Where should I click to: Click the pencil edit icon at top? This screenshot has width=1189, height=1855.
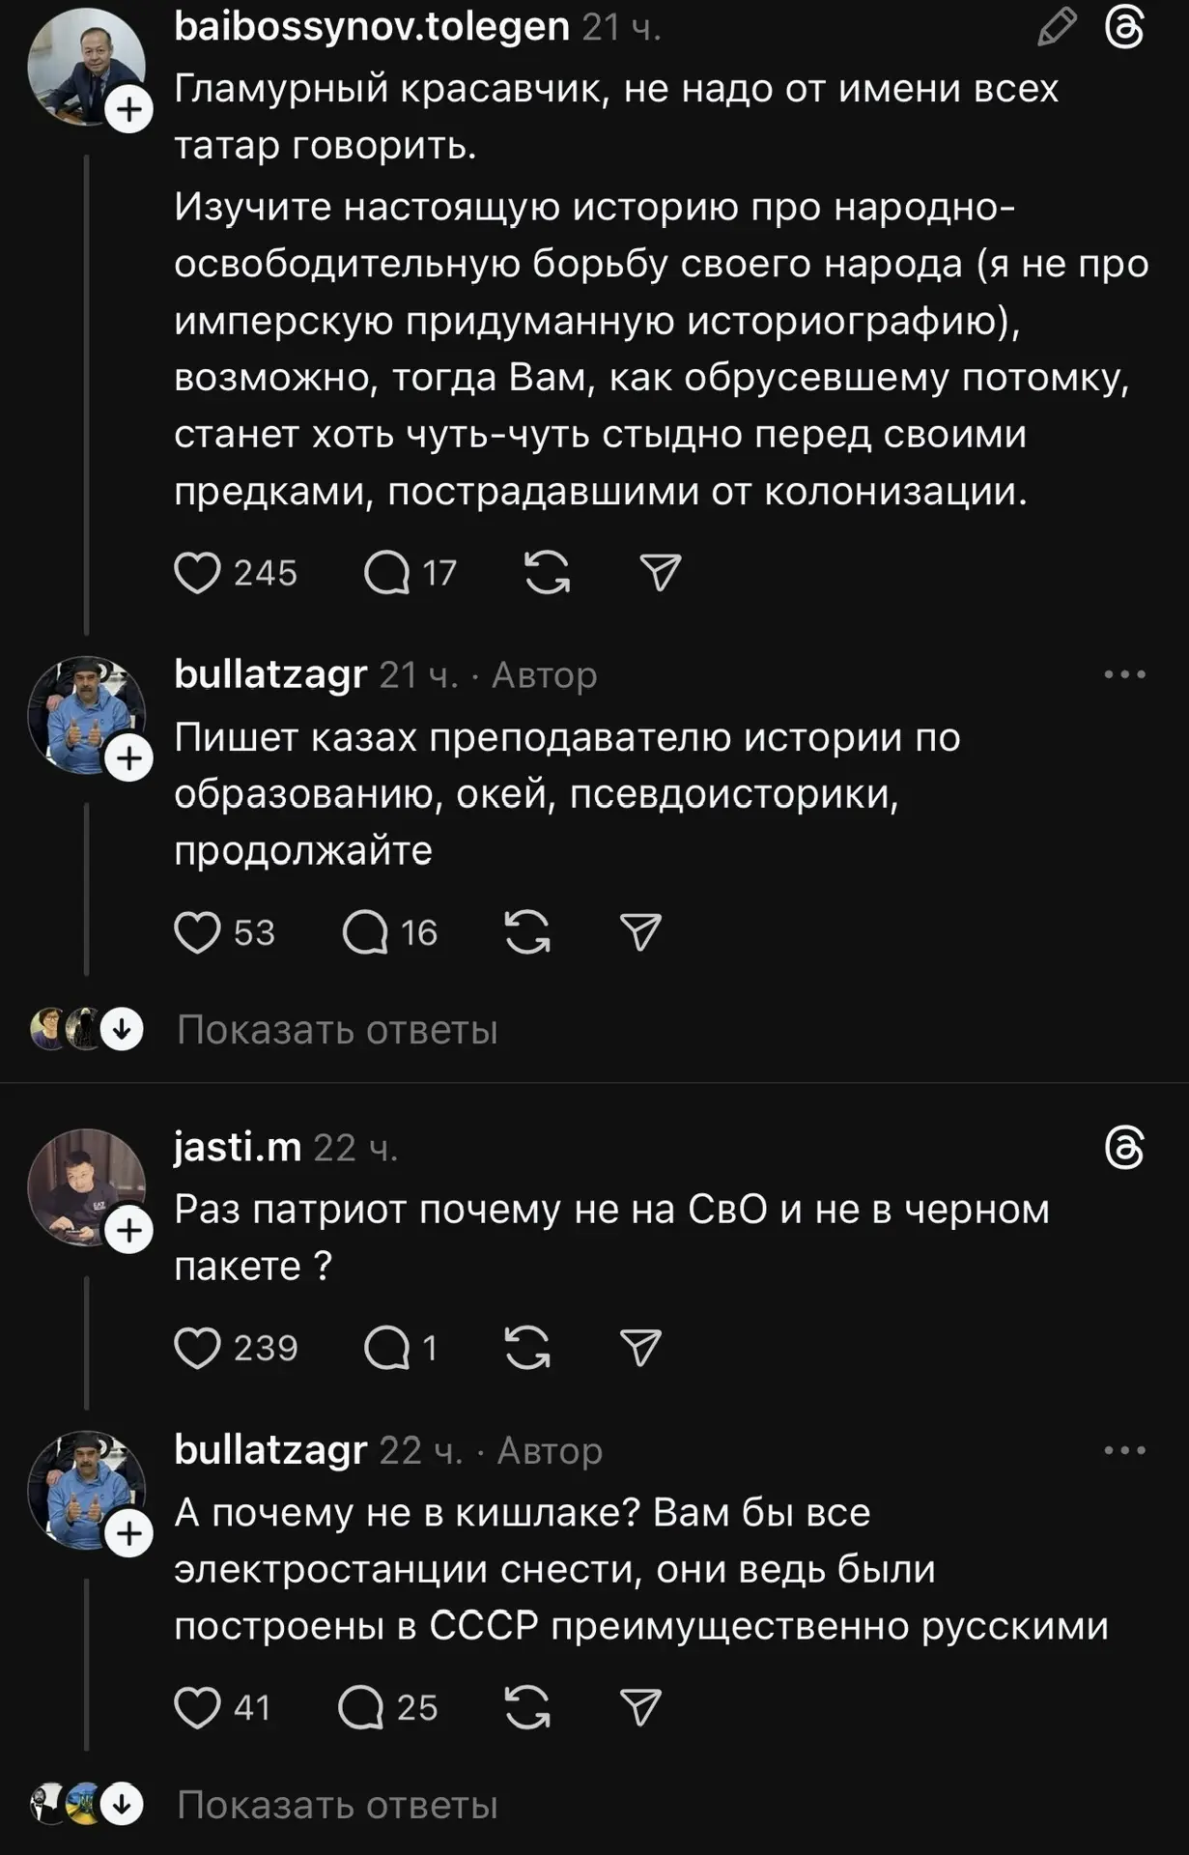coord(1057,26)
